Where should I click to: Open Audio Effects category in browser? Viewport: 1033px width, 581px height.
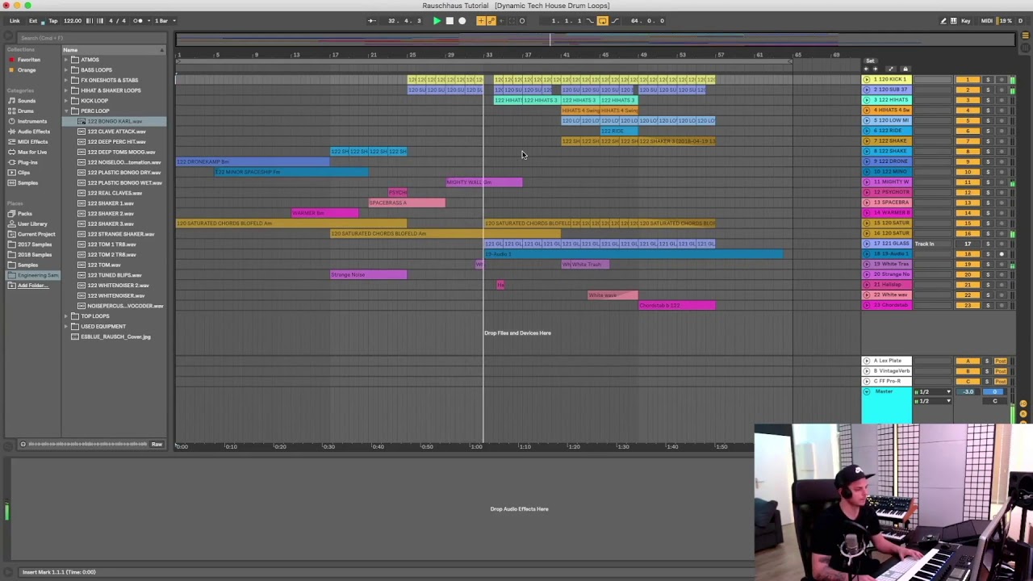coord(34,132)
